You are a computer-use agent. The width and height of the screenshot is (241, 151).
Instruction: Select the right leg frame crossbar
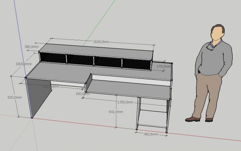153,111
